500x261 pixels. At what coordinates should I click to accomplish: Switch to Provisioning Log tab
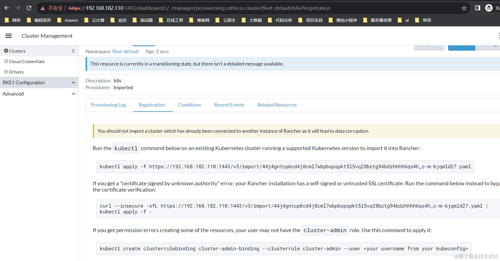pyautogui.click(x=108, y=105)
